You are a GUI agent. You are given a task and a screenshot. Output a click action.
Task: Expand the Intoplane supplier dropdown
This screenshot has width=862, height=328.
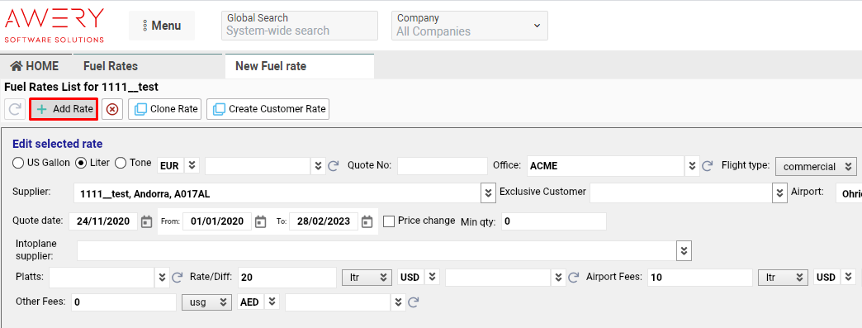point(684,250)
